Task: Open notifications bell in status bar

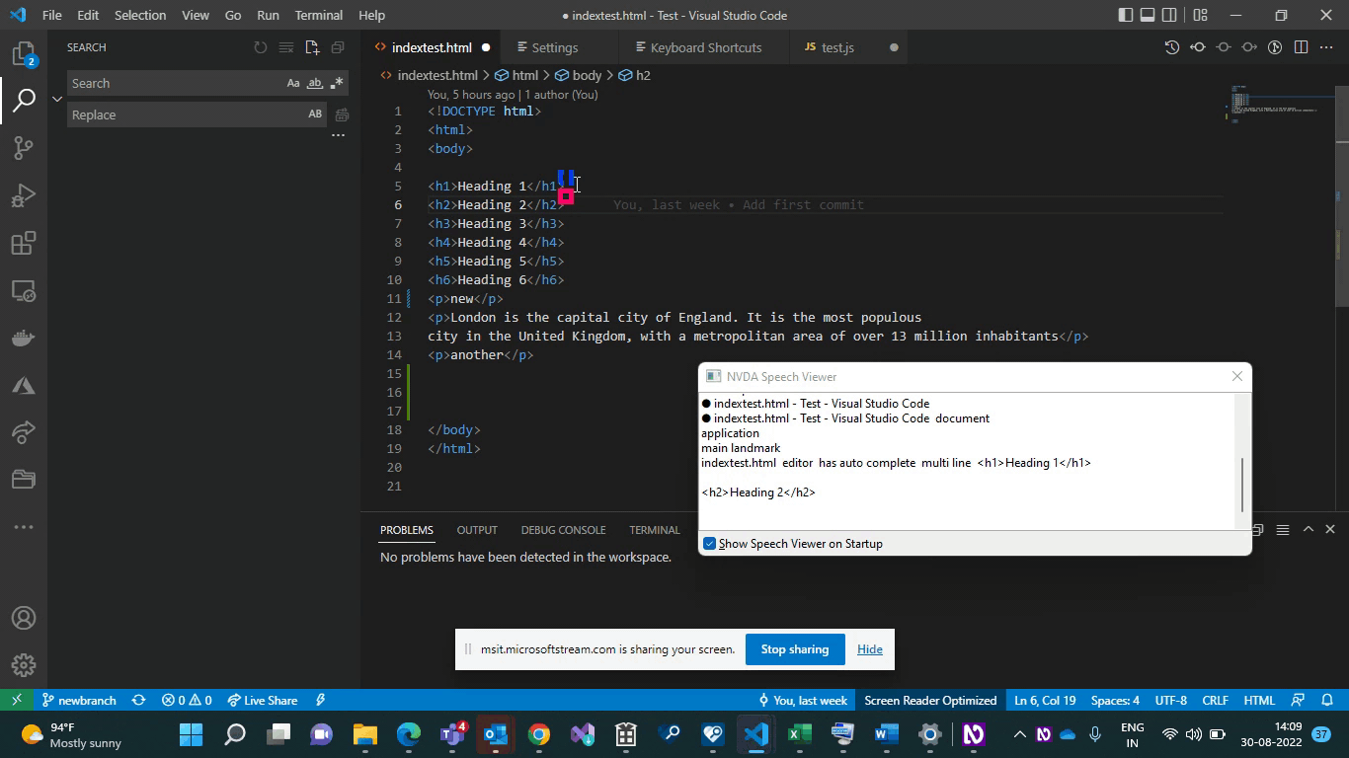Action: pos(1327,700)
